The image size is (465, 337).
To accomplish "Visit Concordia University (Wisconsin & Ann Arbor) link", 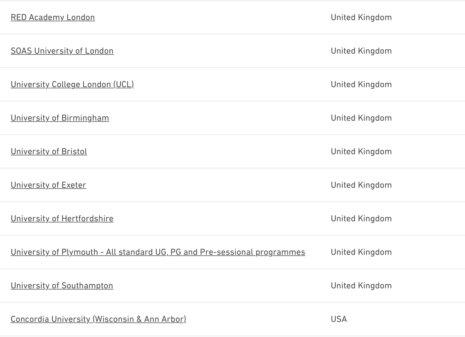I will pos(98,319).
